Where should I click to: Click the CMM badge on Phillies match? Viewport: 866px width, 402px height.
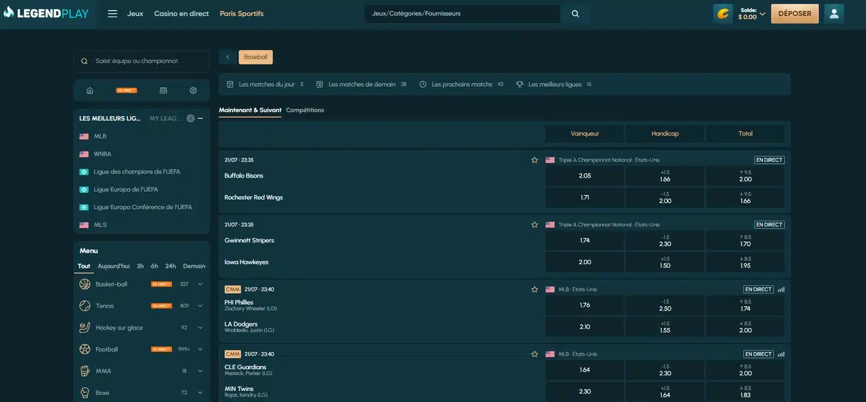[233, 289]
